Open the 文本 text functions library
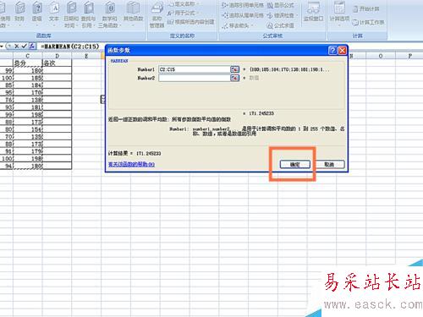 pos(54,14)
